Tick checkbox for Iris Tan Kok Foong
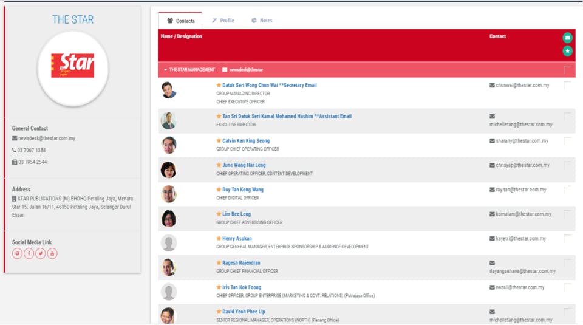This screenshot has width=583, height=325. [x=567, y=287]
